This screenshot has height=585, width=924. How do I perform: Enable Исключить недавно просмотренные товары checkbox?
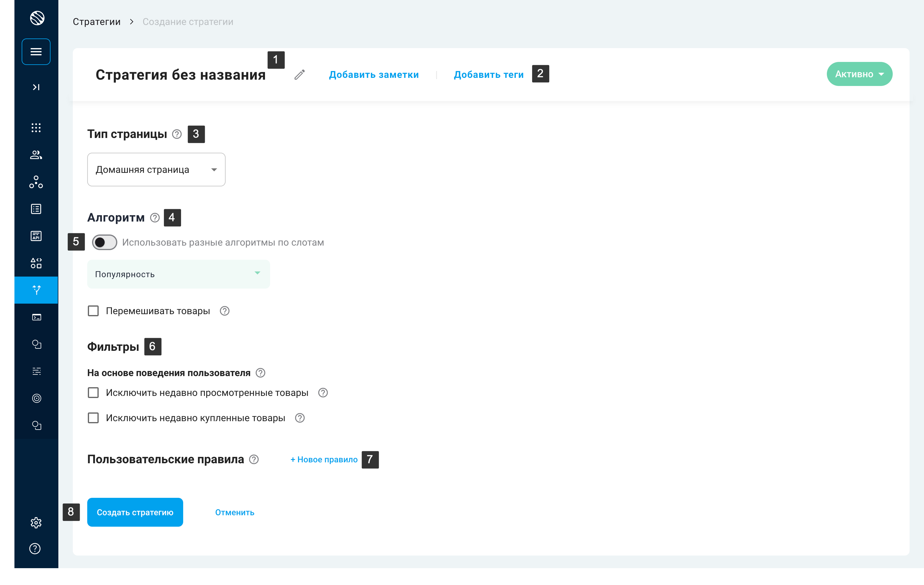tap(93, 392)
